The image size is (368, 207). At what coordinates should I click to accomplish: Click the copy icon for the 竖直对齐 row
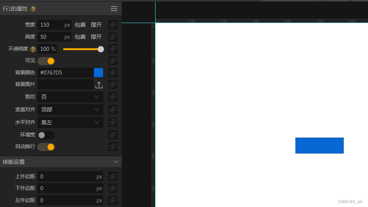113,109
